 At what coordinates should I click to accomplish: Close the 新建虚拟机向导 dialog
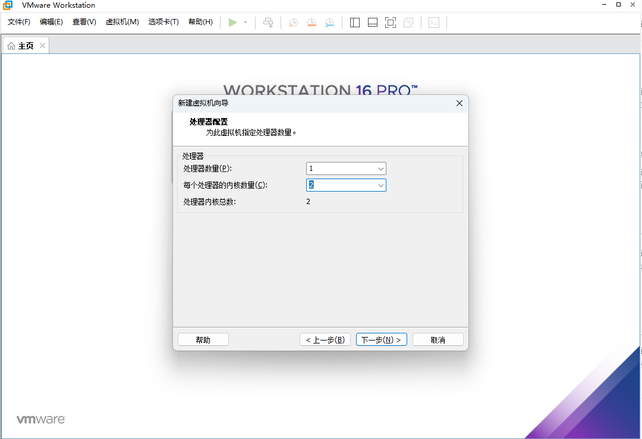pyautogui.click(x=460, y=103)
